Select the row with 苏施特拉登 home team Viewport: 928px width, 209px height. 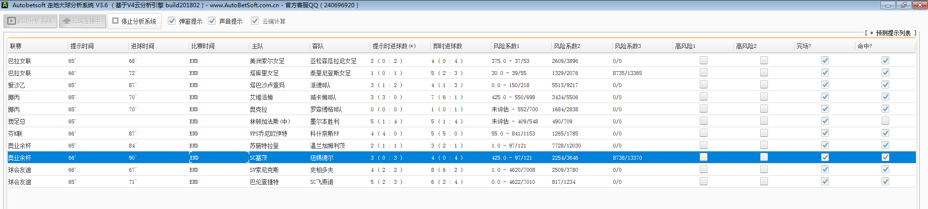click(264, 146)
